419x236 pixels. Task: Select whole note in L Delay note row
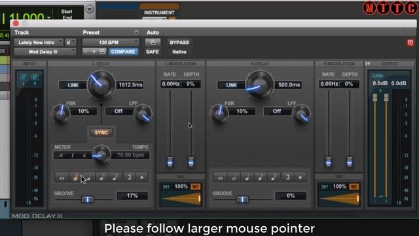[62, 178]
